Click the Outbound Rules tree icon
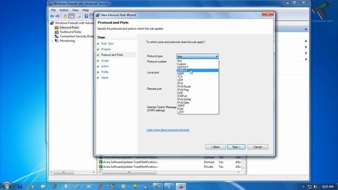 (57, 32)
